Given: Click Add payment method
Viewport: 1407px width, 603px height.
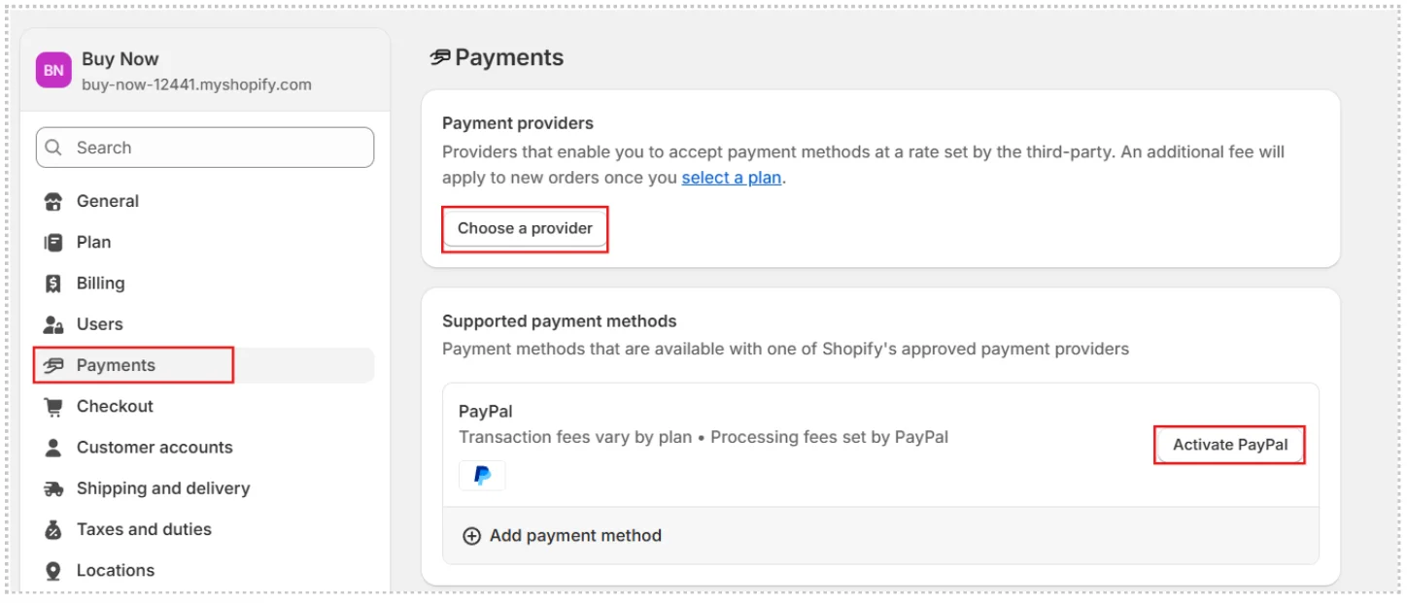Looking at the screenshot, I should tap(574, 535).
